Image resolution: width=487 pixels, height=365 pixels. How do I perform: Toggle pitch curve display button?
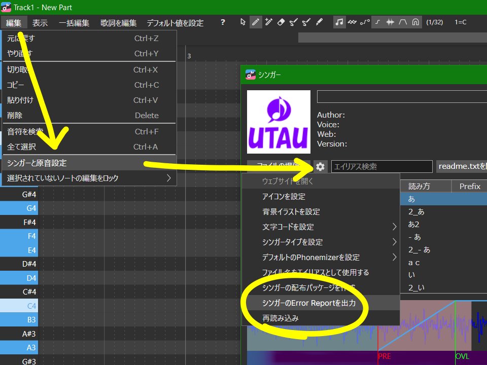[365, 22]
